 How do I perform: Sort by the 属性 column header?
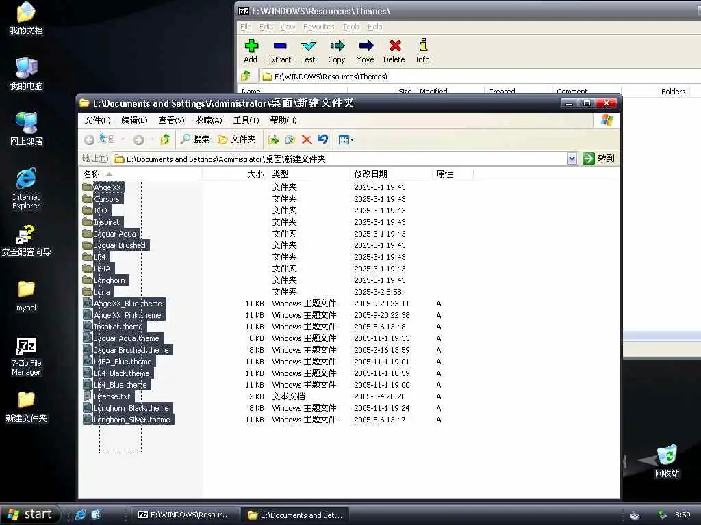(453, 174)
